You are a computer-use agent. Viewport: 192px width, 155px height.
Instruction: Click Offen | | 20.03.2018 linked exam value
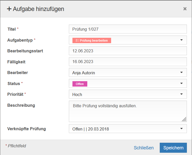pos(91,129)
